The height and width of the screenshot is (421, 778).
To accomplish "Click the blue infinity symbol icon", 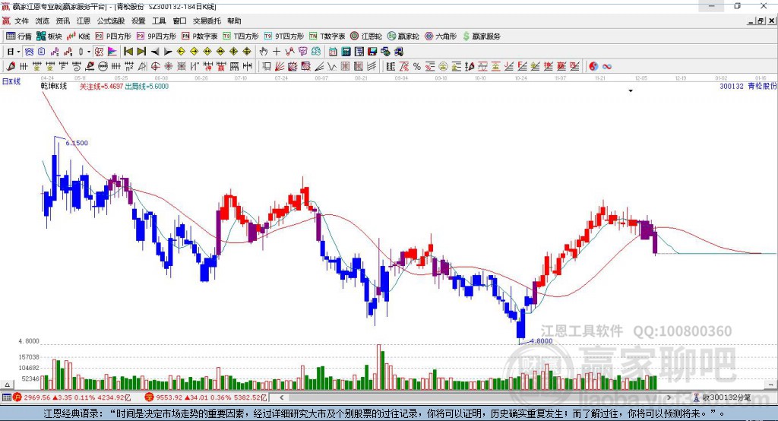I will (607, 67).
